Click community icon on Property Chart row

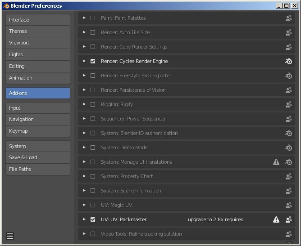pos(288,176)
